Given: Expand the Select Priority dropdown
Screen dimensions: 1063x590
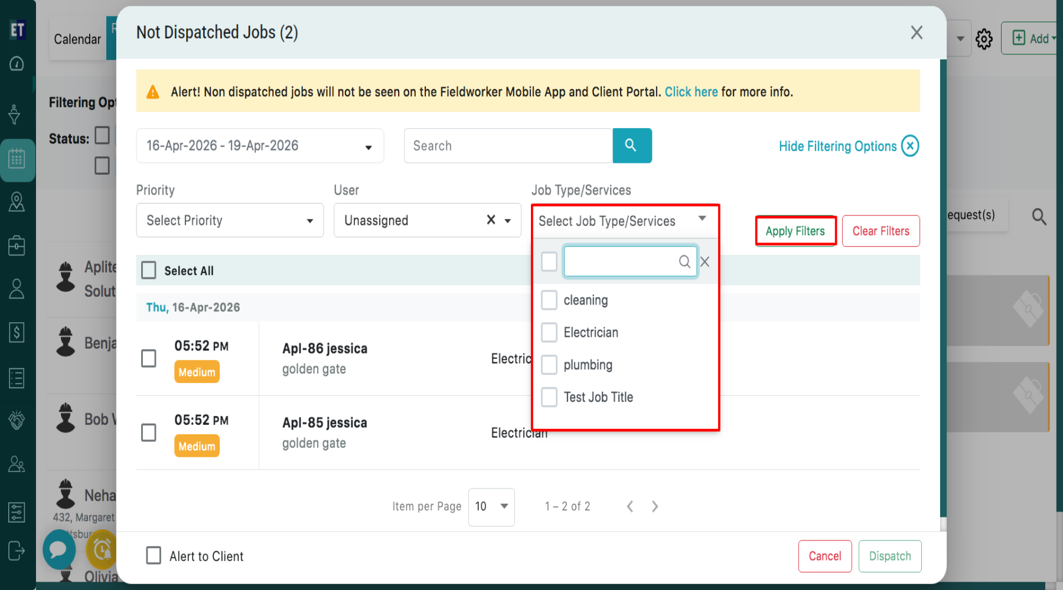Looking at the screenshot, I should coord(229,220).
